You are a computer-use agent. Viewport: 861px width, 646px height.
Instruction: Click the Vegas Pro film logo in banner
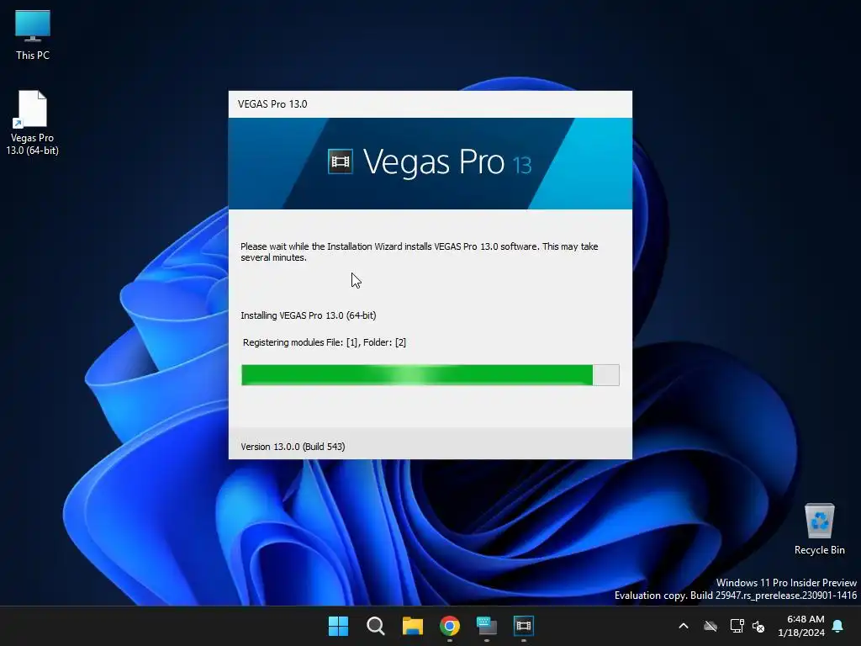(341, 161)
